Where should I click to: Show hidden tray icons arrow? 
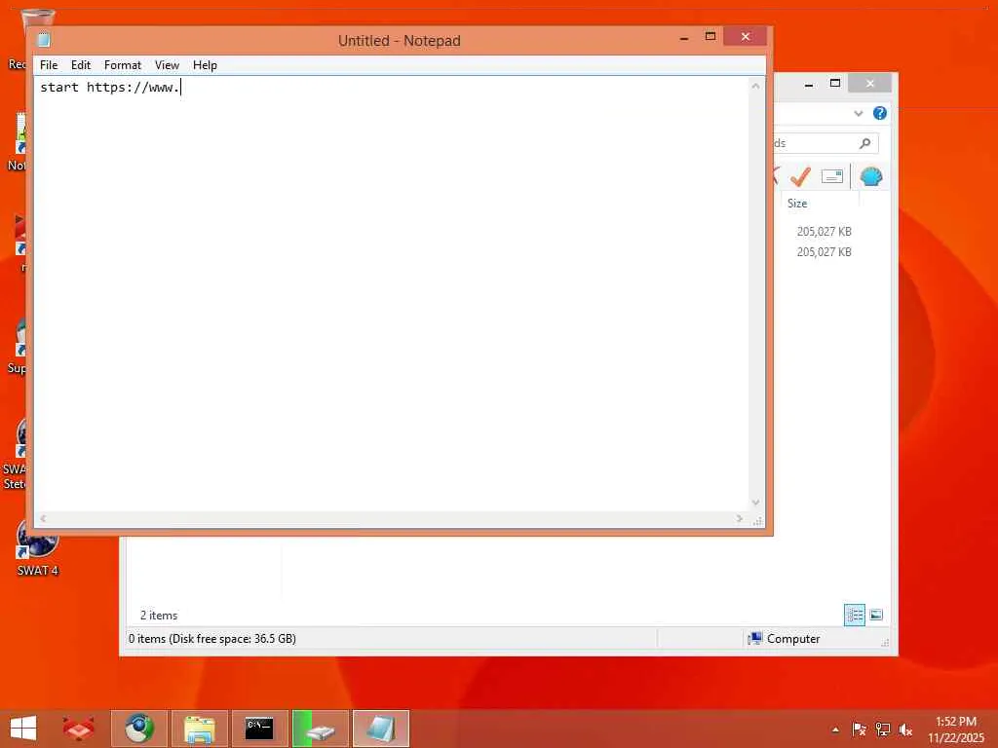835,729
